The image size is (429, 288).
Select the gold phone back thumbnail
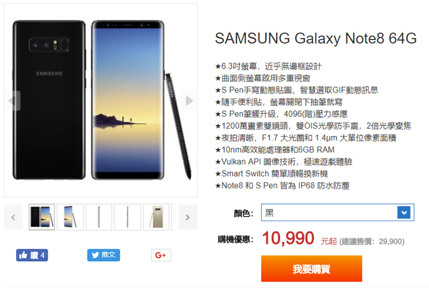156,217
